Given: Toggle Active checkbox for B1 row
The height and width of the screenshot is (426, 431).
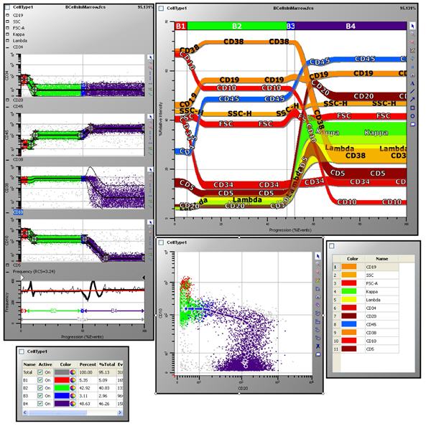Looking at the screenshot, I should point(40,380).
